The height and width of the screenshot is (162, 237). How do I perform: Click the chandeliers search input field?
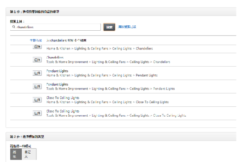coord(55,27)
